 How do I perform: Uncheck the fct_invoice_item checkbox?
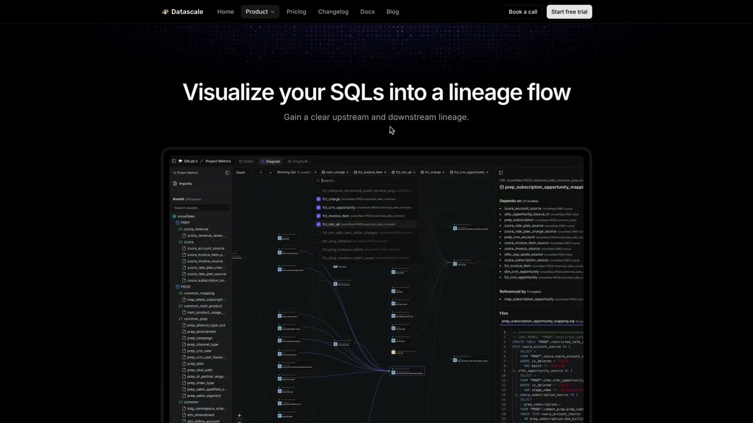point(318,216)
